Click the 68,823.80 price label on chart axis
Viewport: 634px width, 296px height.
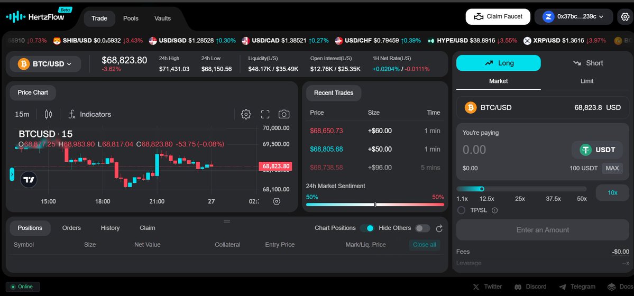275,166
